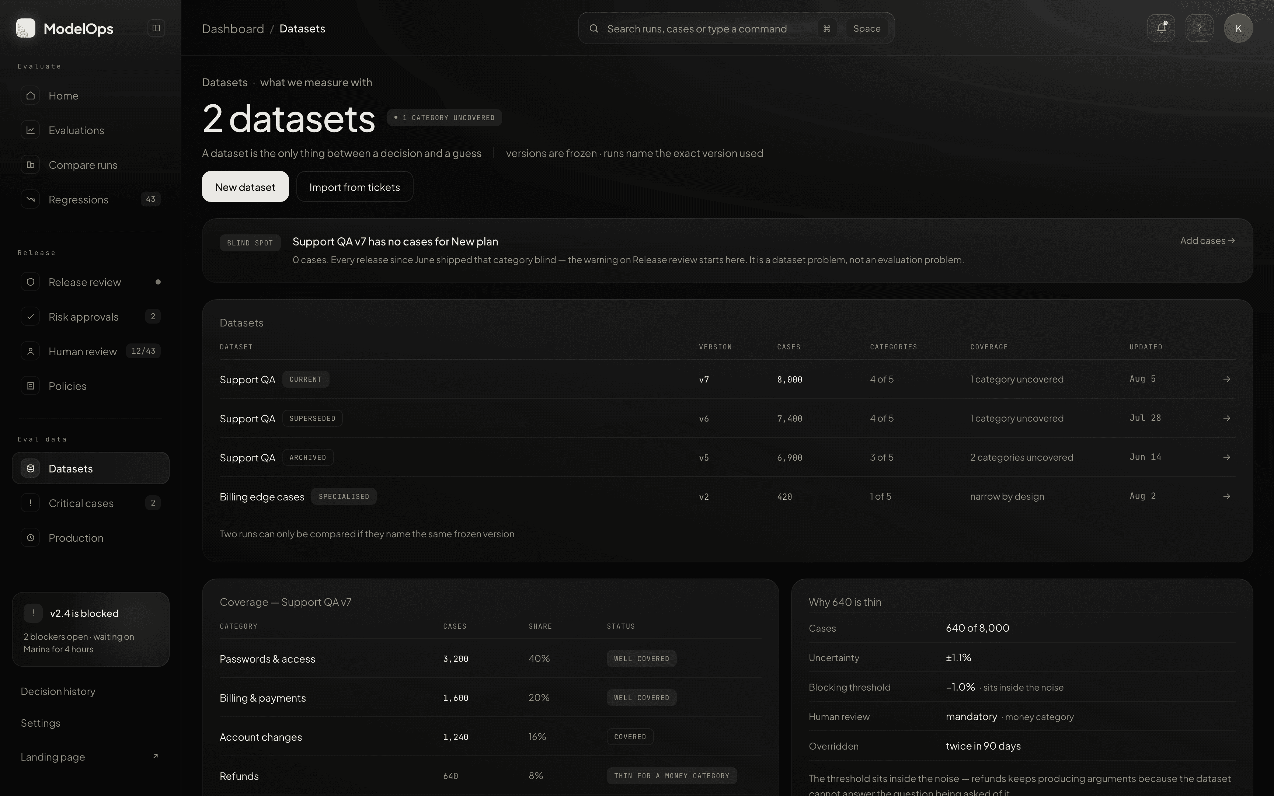
Task: Click the Human review person icon
Action: (x=31, y=351)
